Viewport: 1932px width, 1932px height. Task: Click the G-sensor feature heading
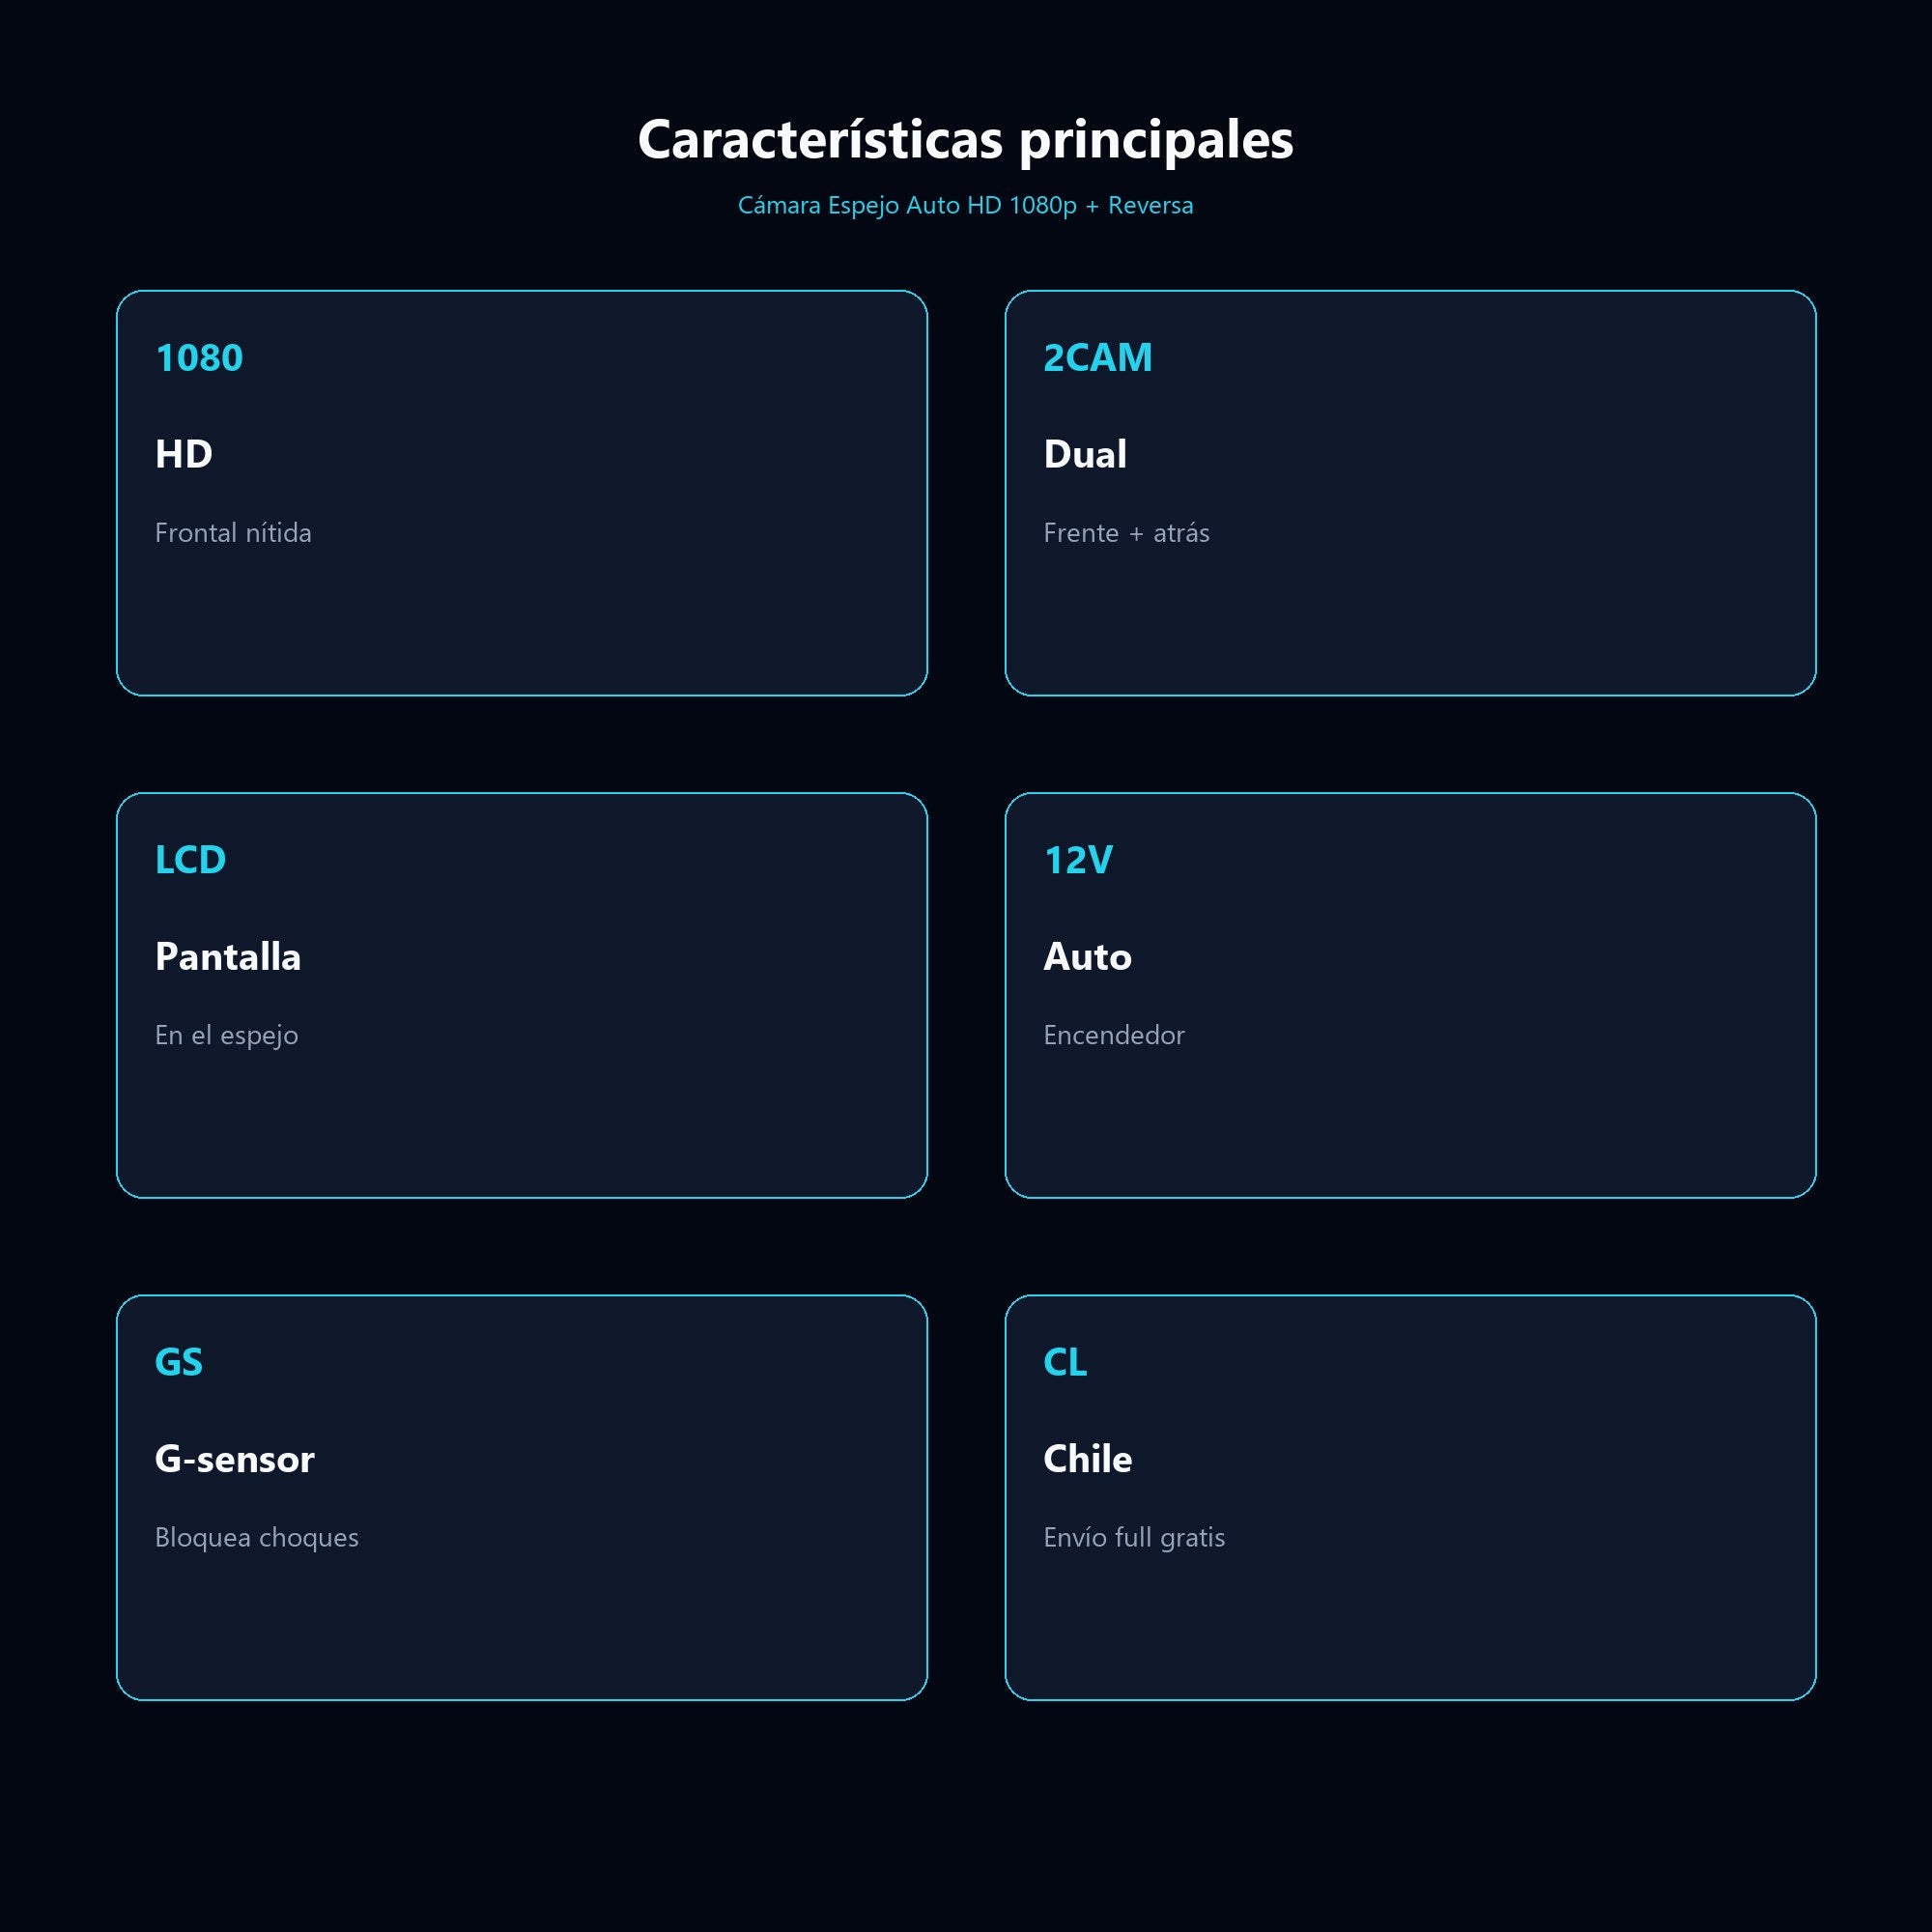coord(235,1459)
